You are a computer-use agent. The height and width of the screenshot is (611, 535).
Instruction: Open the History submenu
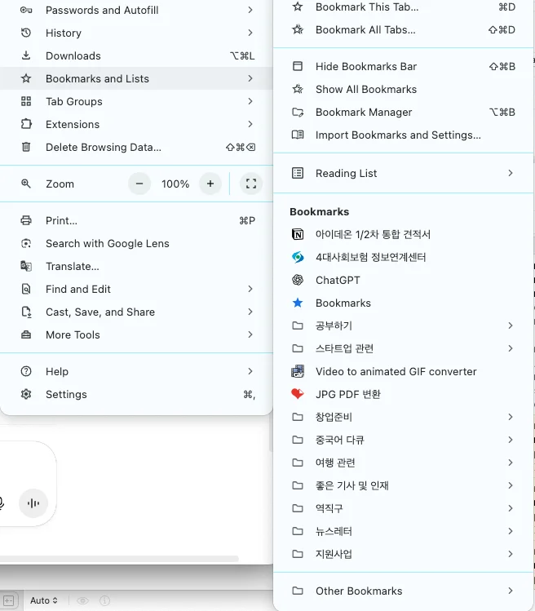[x=64, y=33]
